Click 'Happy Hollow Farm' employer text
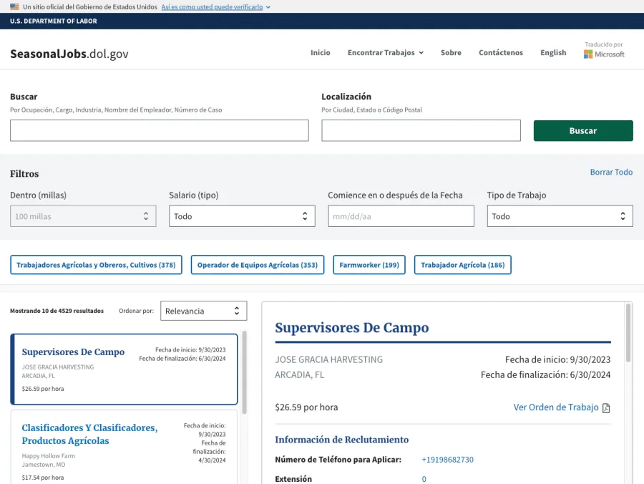Image resolution: width=644 pixels, height=484 pixels. click(x=49, y=456)
